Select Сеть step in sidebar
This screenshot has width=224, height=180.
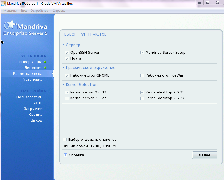[x=38, y=103]
